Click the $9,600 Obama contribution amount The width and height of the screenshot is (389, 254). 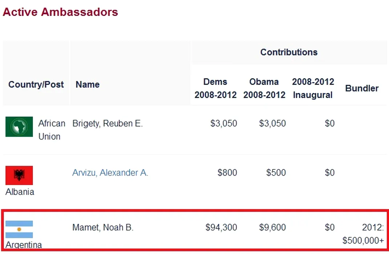272,228
